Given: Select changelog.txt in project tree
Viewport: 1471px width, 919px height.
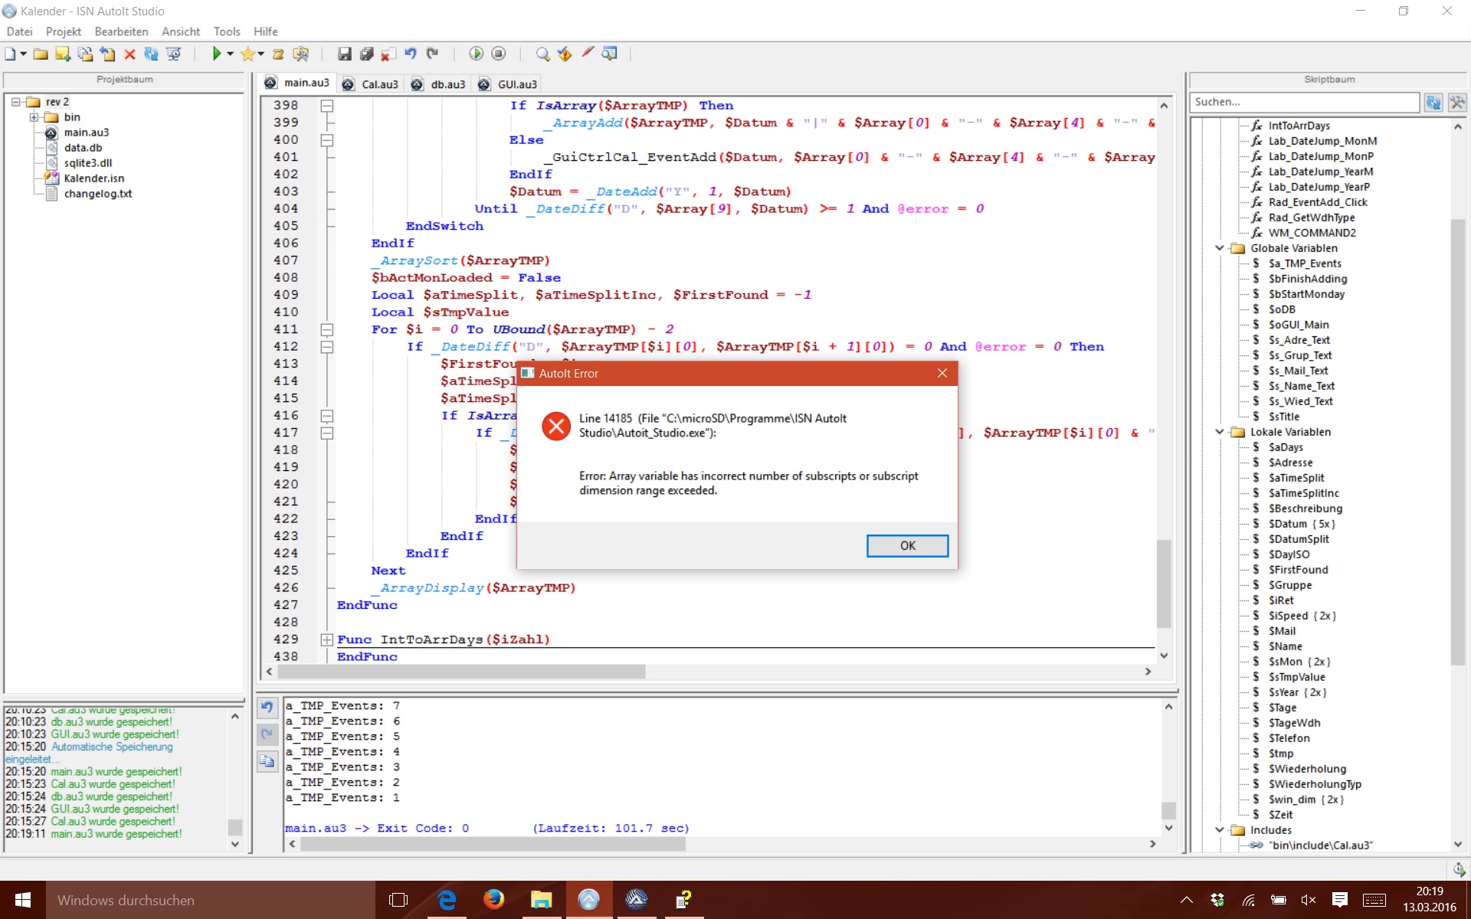Looking at the screenshot, I should 97,194.
